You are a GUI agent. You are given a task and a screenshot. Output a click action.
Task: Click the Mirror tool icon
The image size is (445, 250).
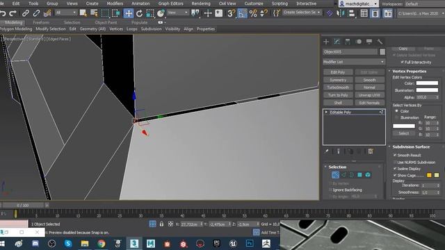tap(340, 13)
